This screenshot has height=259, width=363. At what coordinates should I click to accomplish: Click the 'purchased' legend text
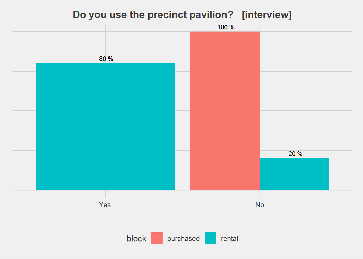point(183,238)
